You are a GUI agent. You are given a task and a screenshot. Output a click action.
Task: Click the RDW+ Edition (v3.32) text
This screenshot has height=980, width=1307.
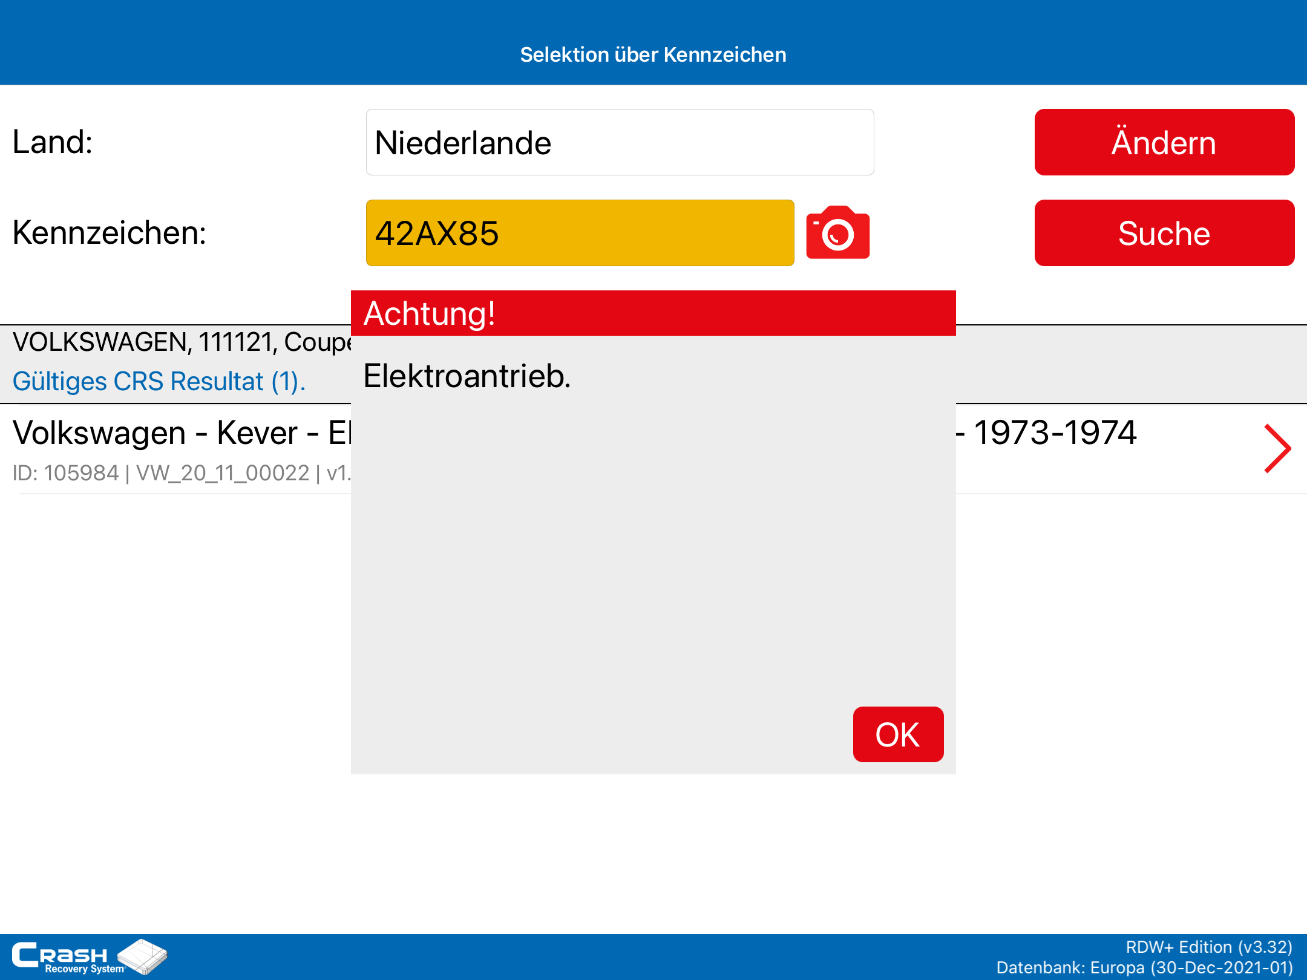click(1209, 947)
